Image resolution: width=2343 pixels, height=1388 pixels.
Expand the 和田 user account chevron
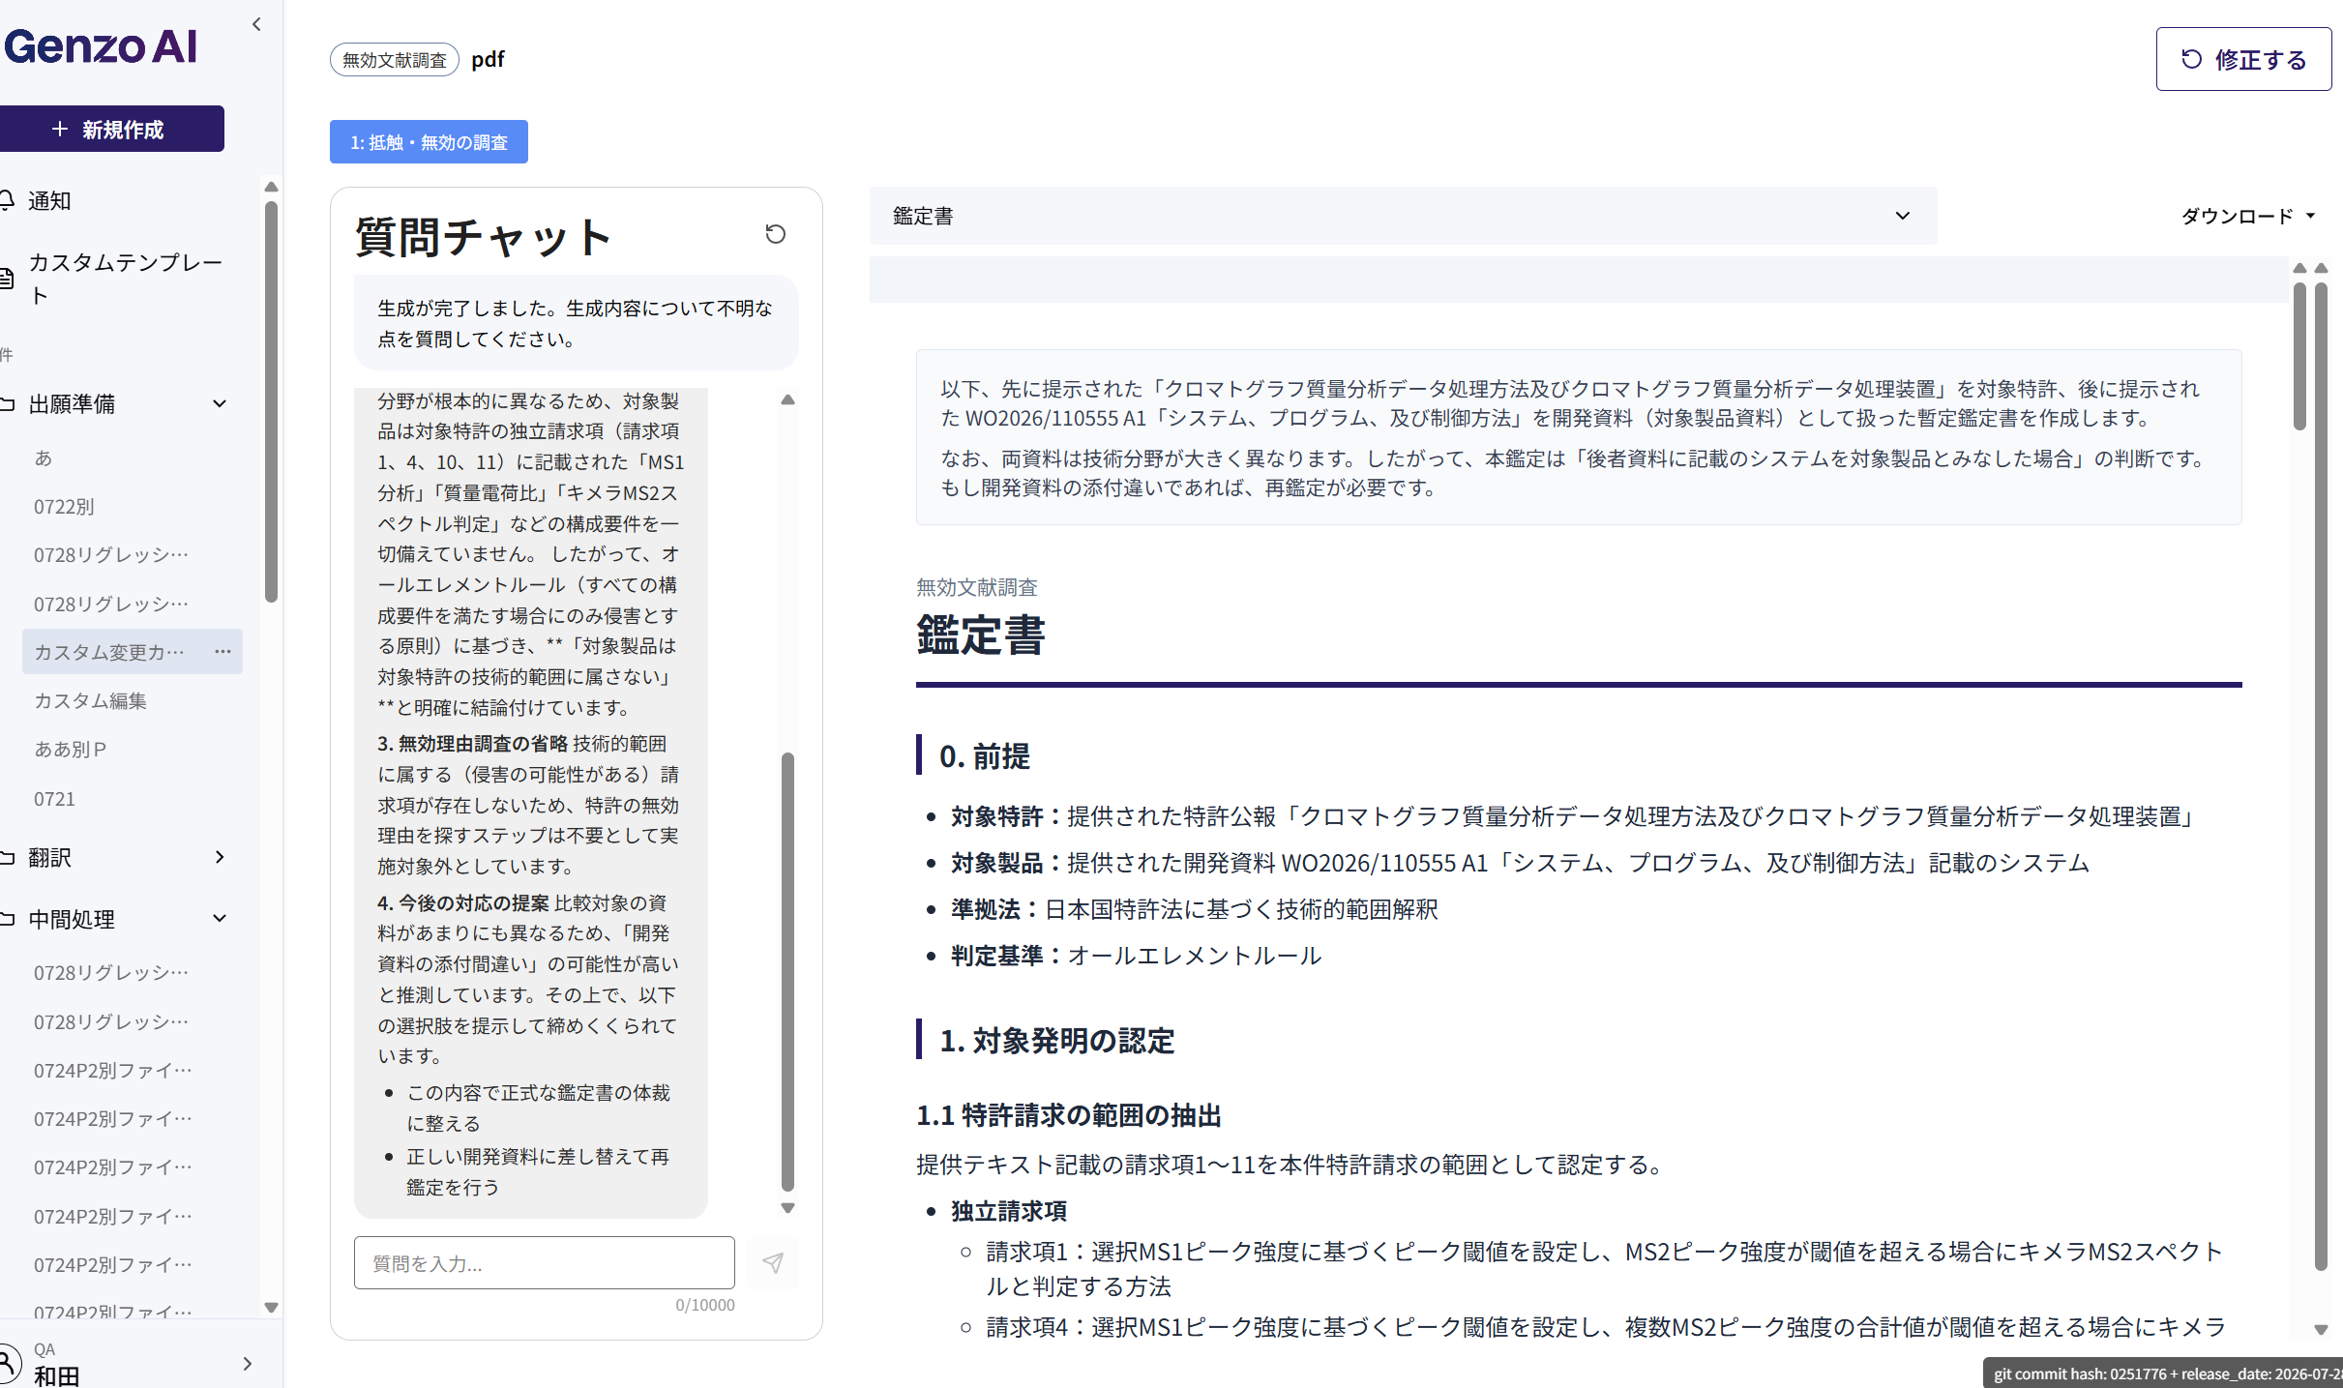(x=248, y=1363)
